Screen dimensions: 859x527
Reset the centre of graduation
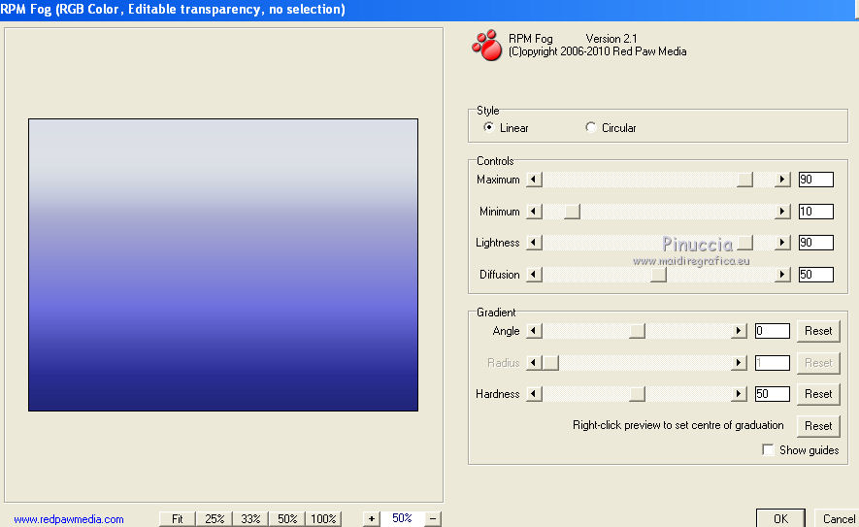818,426
